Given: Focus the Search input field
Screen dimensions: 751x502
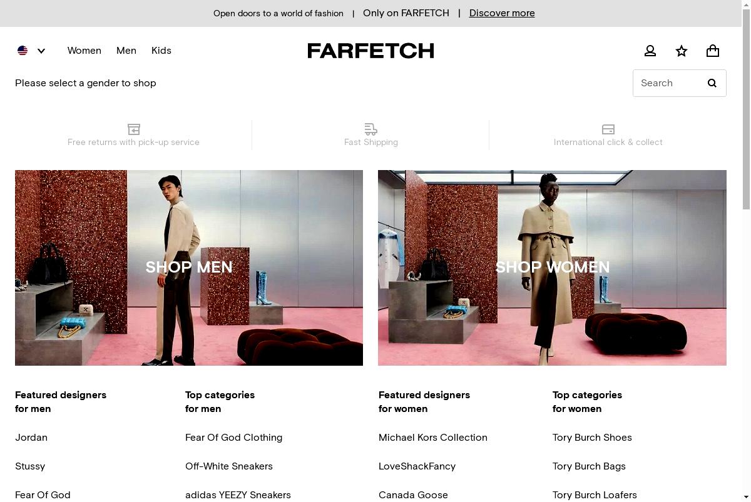Looking at the screenshot, I should click(667, 83).
